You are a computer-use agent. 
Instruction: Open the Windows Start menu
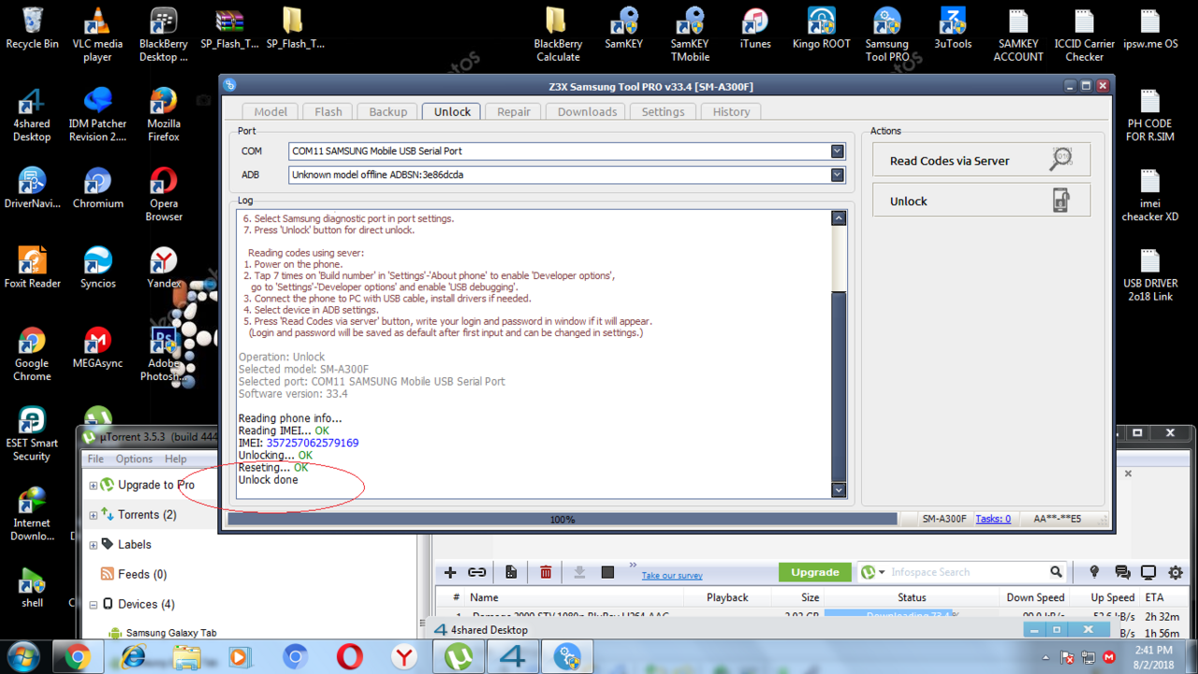22,656
